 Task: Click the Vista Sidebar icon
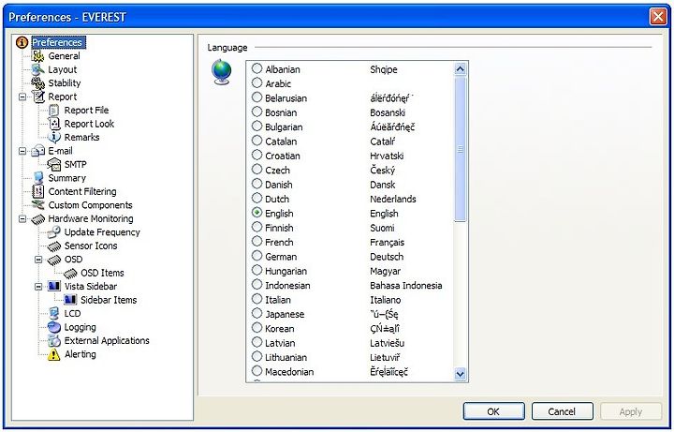click(x=53, y=286)
